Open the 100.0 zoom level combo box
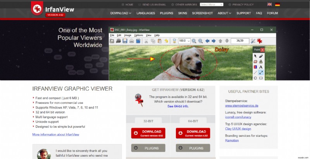The height and width of the screenshot is (159, 310). [x=184, y=41]
